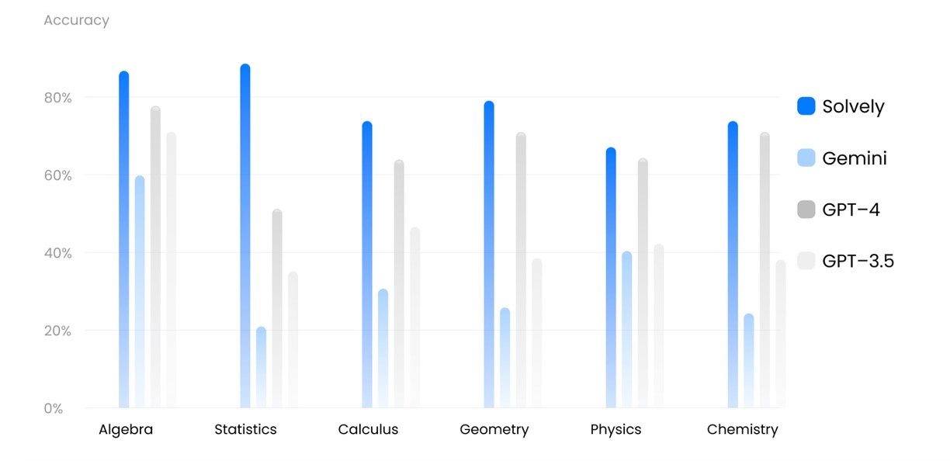950x461 pixels.
Task: Click the Physics category label
Action: 615,429
